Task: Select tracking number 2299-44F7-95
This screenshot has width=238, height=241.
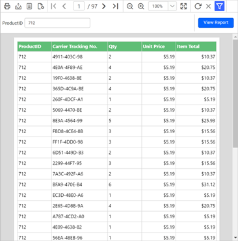Action: [x=67, y=163]
